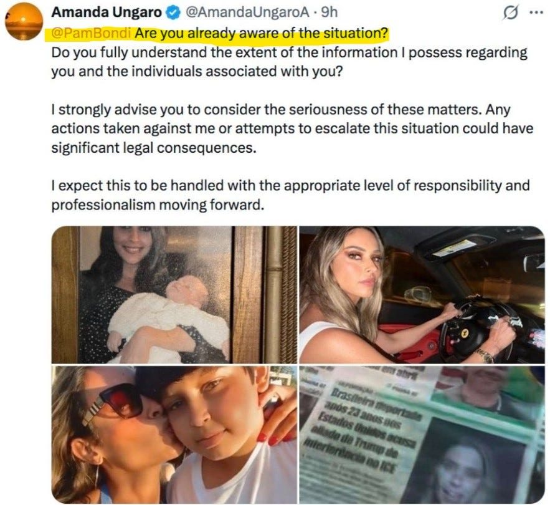Click the @AmandaUngaroA handle
Viewport: 550px width, 505px height.
pos(247,12)
